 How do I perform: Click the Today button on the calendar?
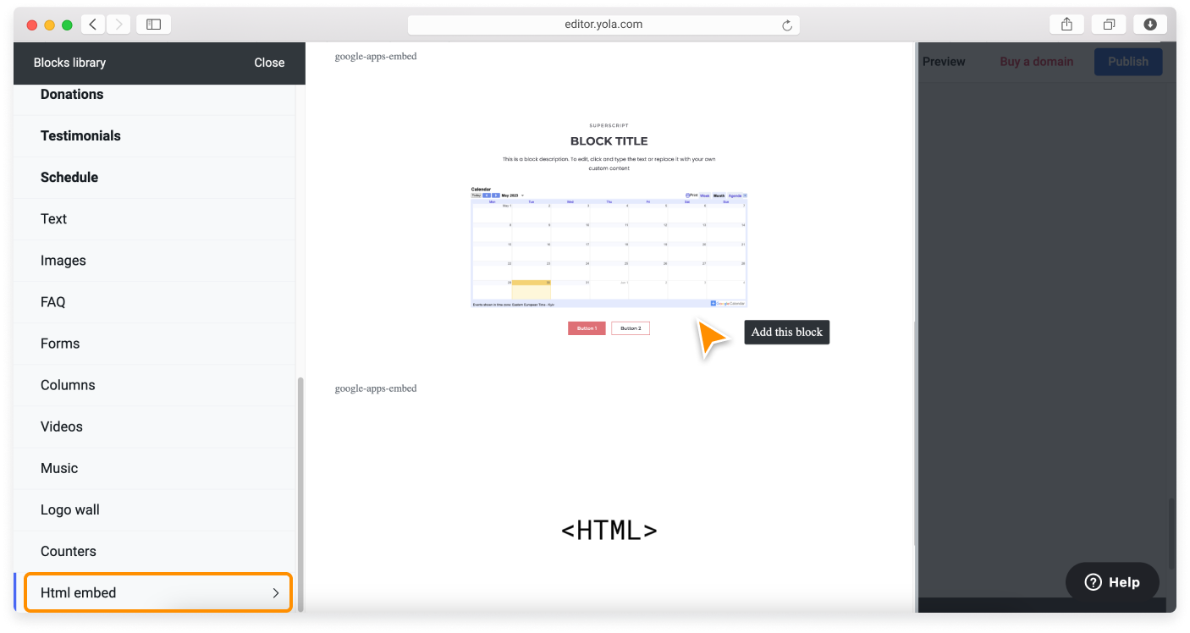point(477,195)
